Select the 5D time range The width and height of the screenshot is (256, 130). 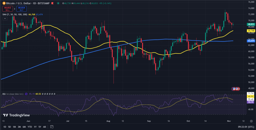click(9, 127)
